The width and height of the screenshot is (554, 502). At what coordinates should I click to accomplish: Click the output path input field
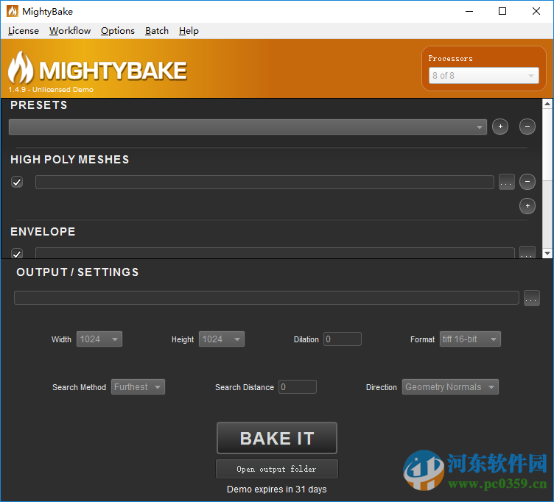point(267,297)
